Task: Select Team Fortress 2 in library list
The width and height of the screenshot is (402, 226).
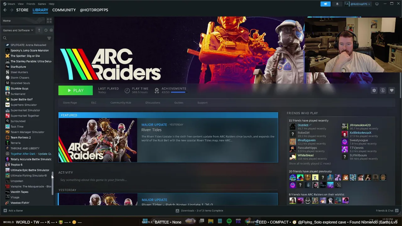Action: [x=20, y=137]
